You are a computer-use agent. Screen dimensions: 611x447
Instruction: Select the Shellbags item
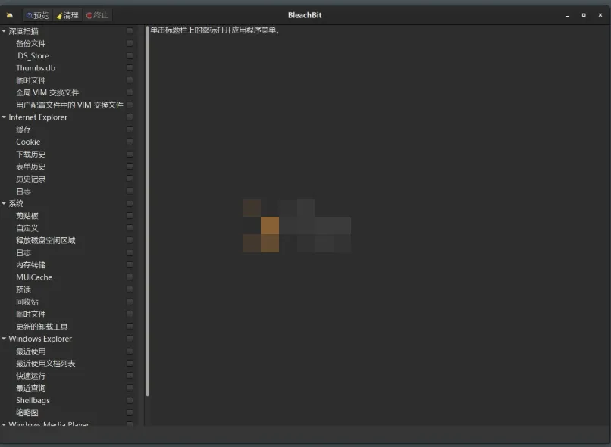(33, 400)
